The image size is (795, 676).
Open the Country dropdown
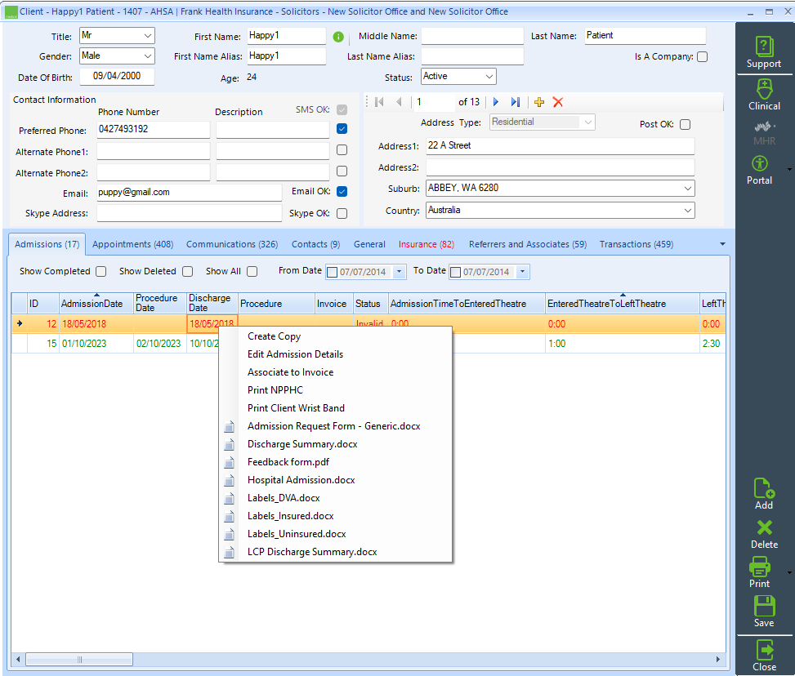pos(687,211)
